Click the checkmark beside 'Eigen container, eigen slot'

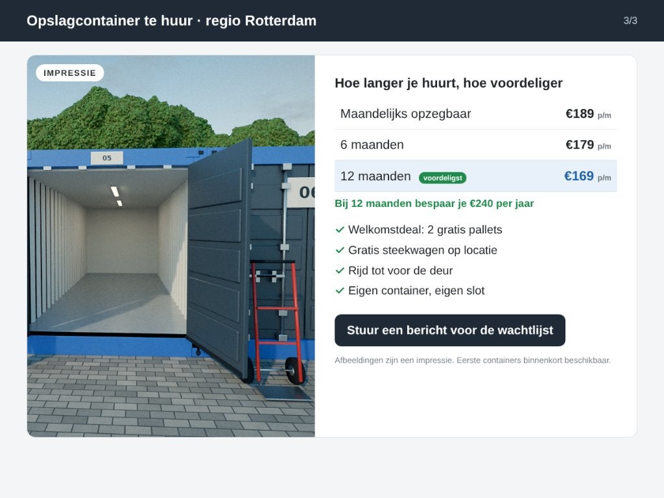pyautogui.click(x=340, y=290)
